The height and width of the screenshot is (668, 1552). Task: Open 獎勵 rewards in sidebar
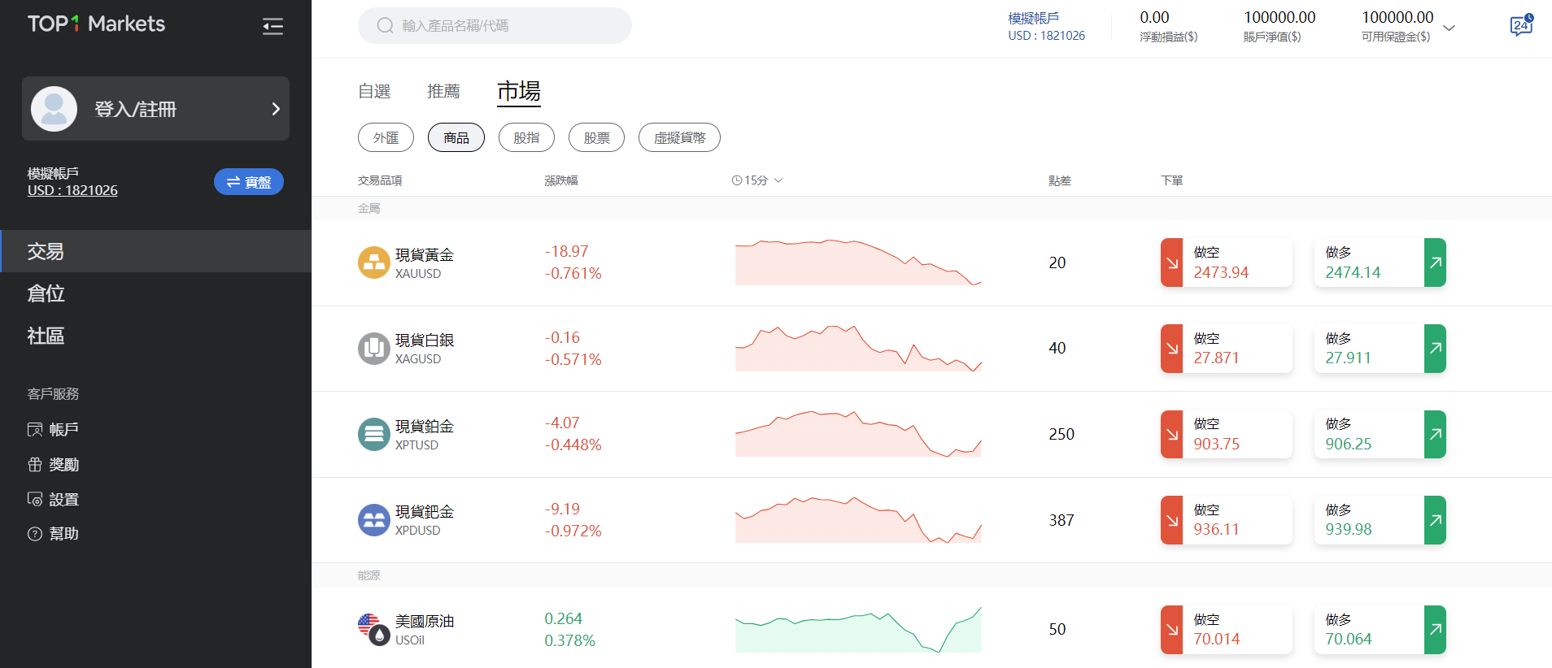[x=53, y=464]
